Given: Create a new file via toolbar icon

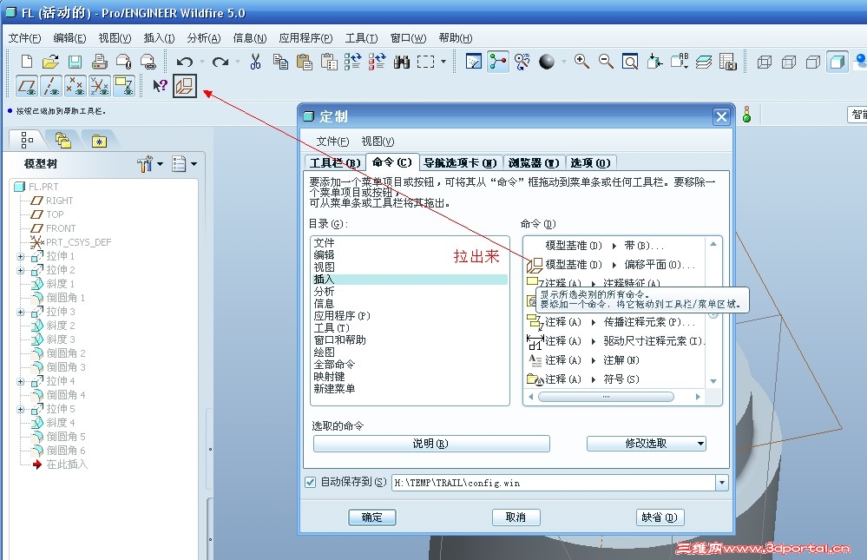Looking at the screenshot, I should pos(26,62).
